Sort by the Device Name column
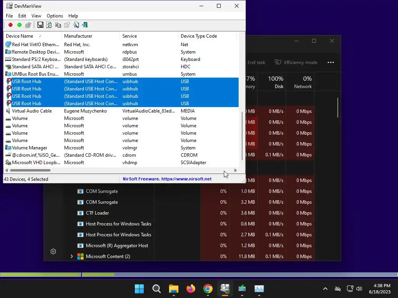This screenshot has height=298, width=398. pyautogui.click(x=32, y=36)
